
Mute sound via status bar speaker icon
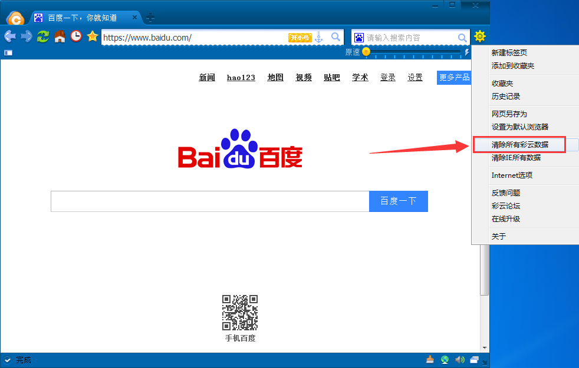(x=460, y=360)
